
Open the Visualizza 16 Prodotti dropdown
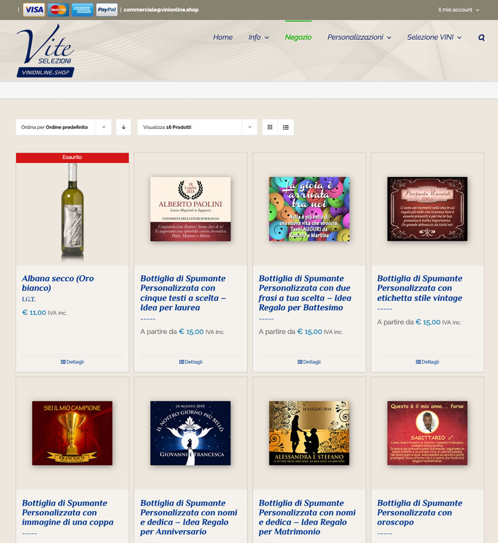[x=197, y=127]
